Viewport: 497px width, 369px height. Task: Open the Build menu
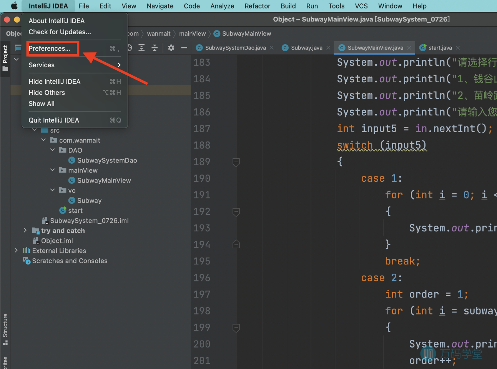pos(288,6)
